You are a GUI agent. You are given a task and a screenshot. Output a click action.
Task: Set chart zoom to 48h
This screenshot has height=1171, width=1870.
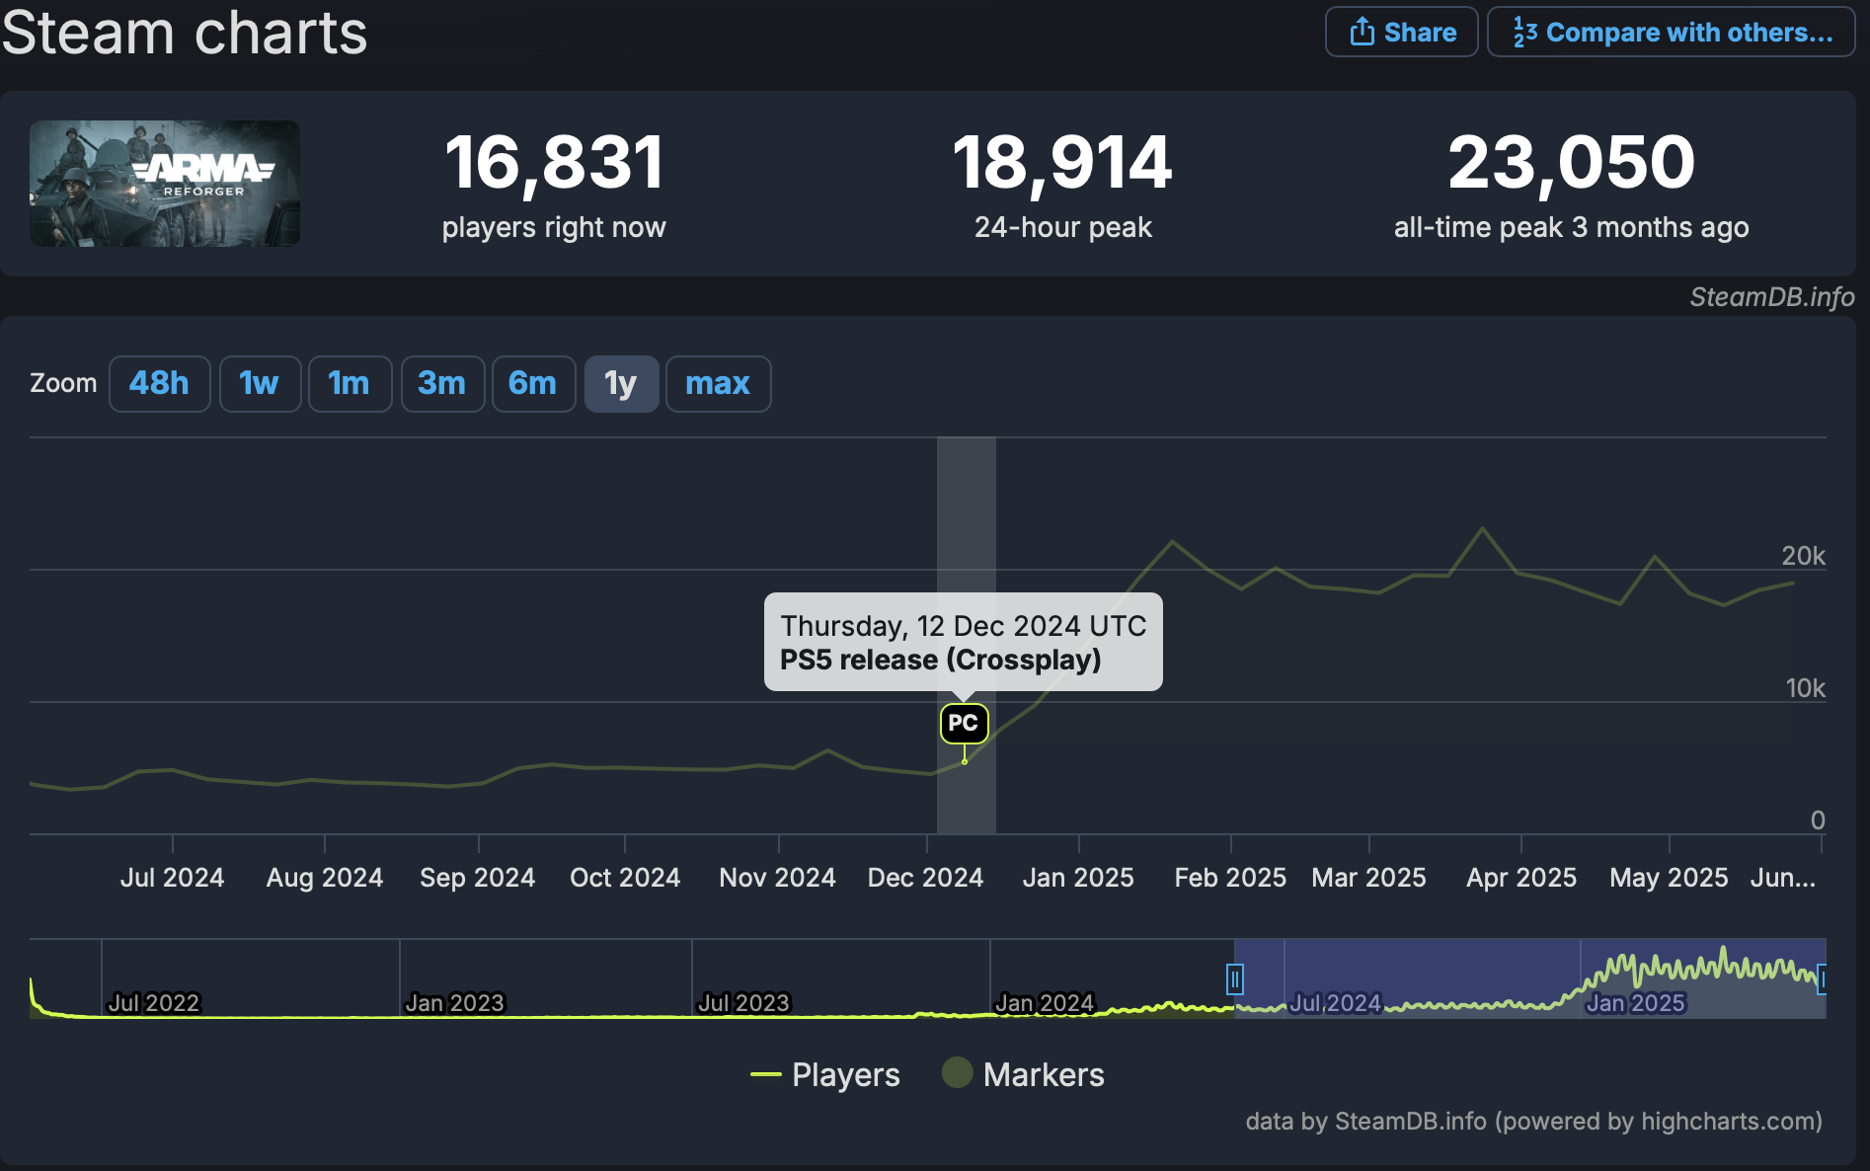(159, 383)
